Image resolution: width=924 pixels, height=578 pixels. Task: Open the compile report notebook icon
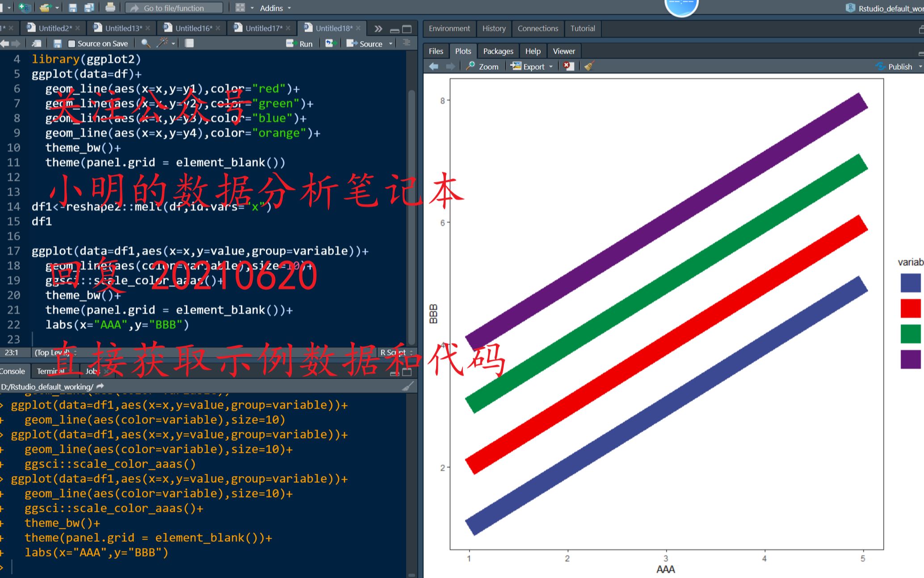click(189, 43)
